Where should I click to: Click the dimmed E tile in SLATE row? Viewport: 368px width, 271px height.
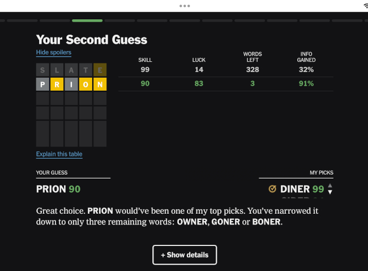click(x=100, y=70)
